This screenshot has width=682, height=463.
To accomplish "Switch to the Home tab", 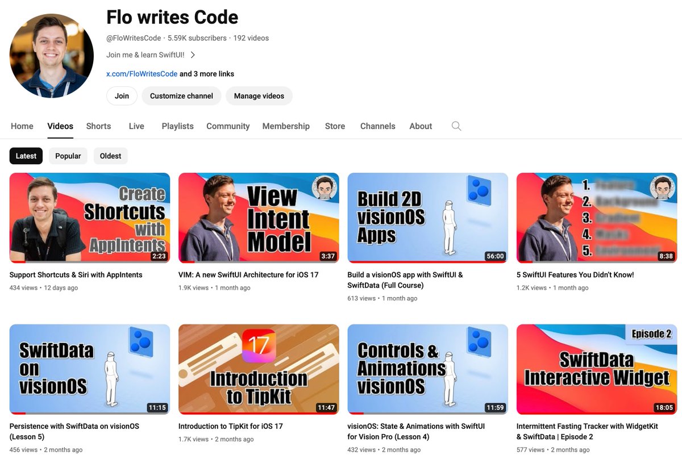I will click(22, 126).
